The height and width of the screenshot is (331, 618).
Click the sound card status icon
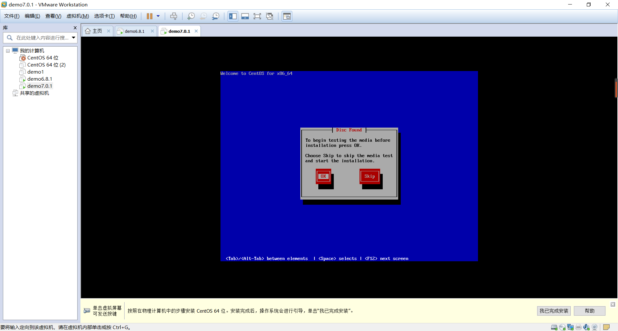586,327
